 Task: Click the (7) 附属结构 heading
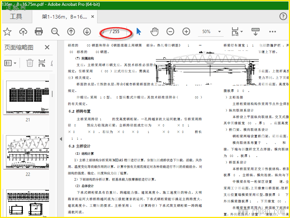(84, 58)
